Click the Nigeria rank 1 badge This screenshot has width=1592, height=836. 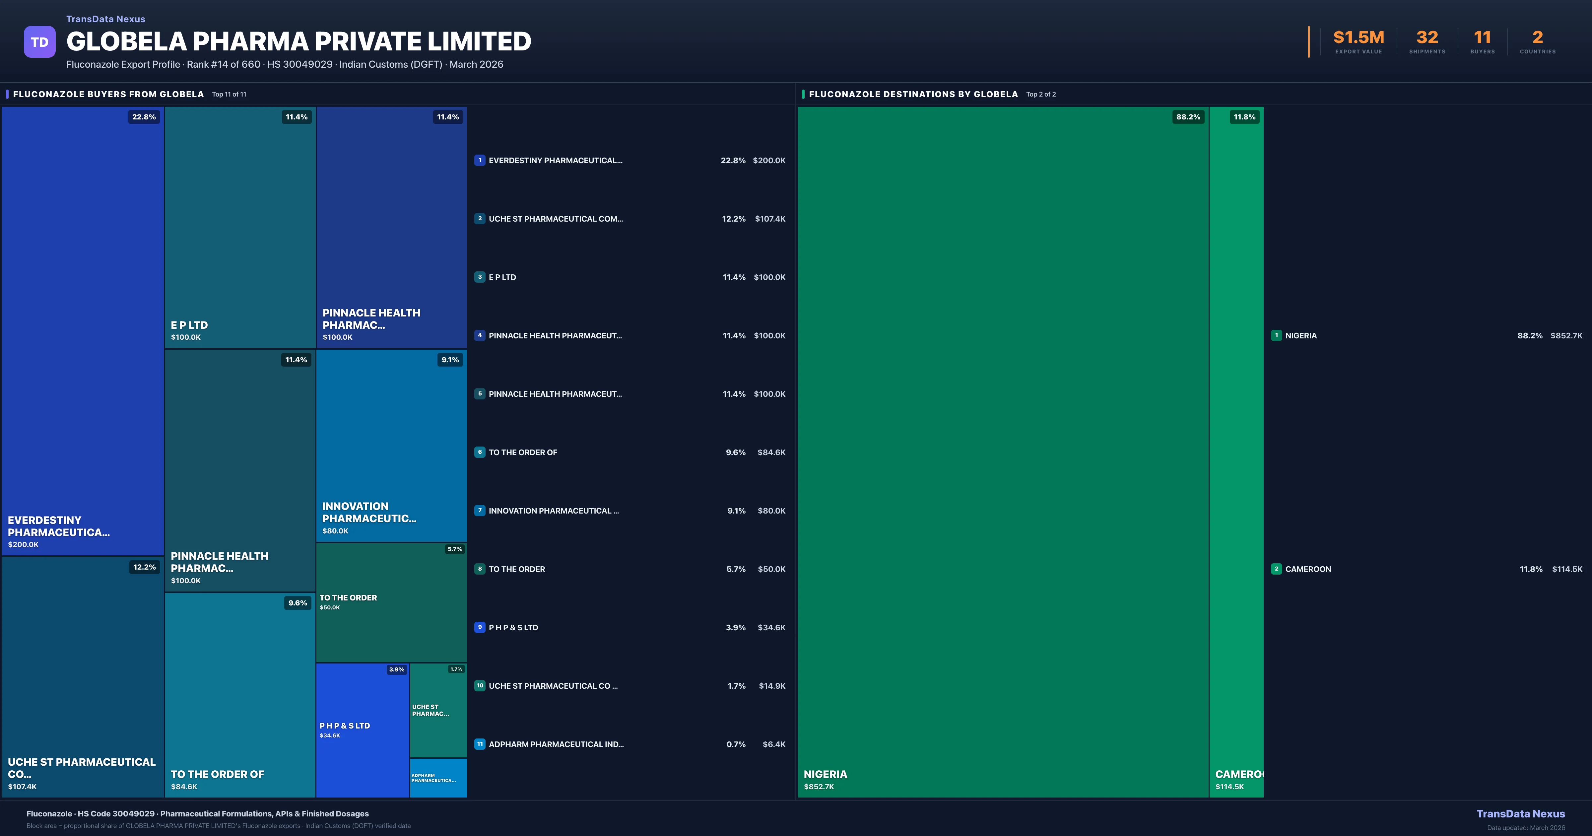pos(1276,335)
